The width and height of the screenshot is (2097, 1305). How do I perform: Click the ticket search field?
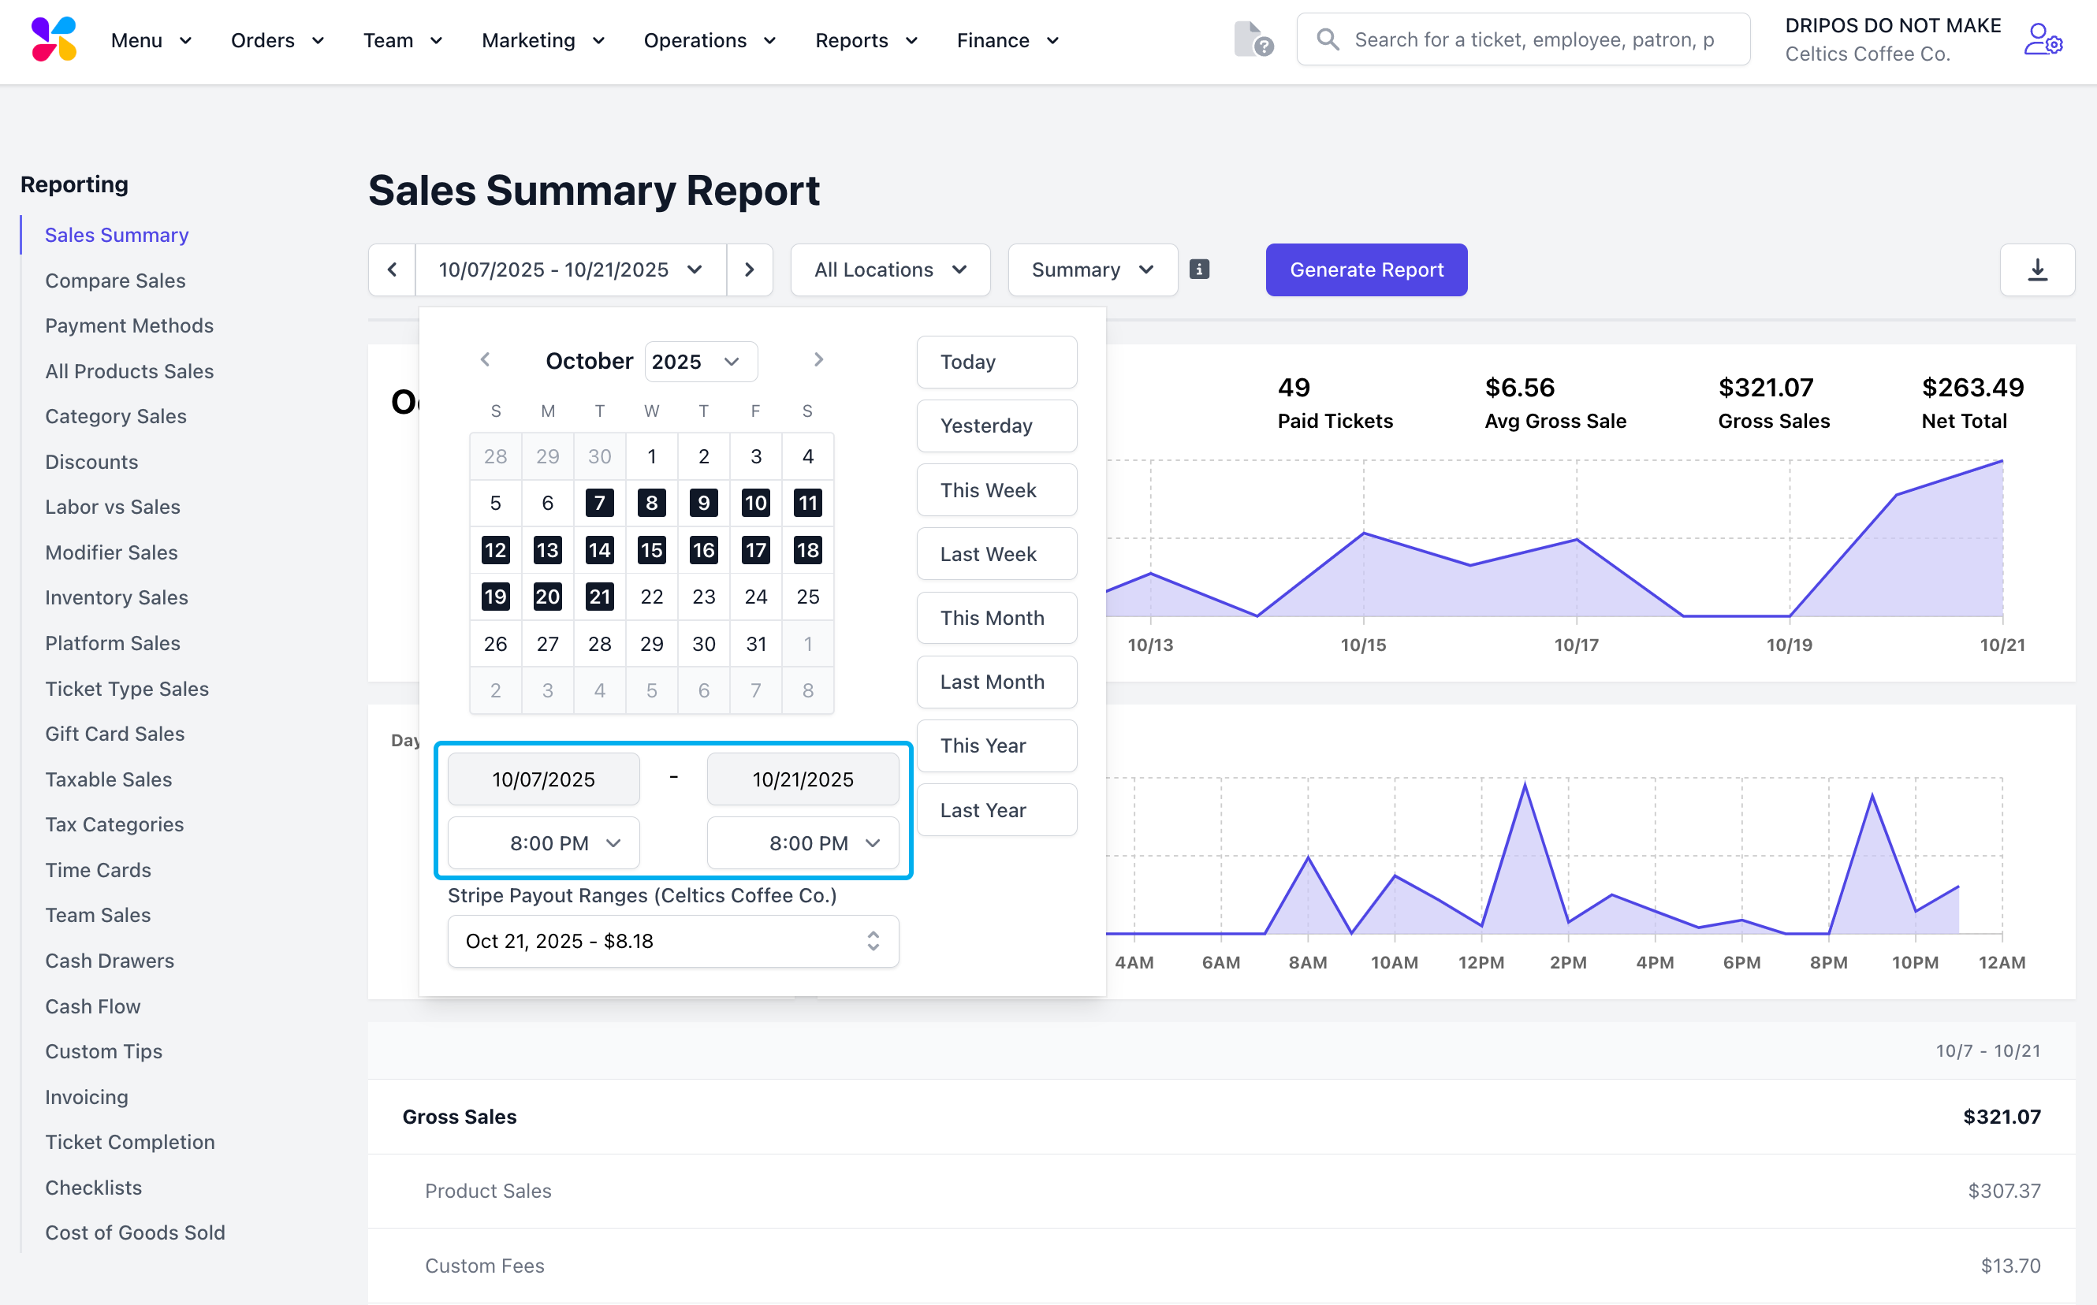pos(1533,39)
